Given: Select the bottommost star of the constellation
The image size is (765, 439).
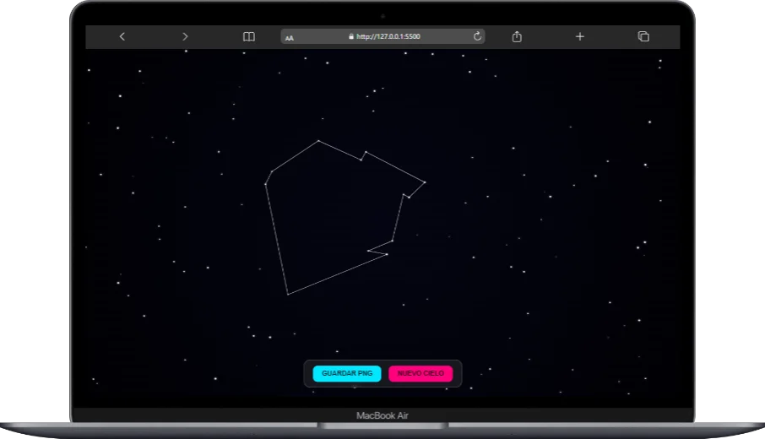Looking at the screenshot, I should click(x=288, y=294).
